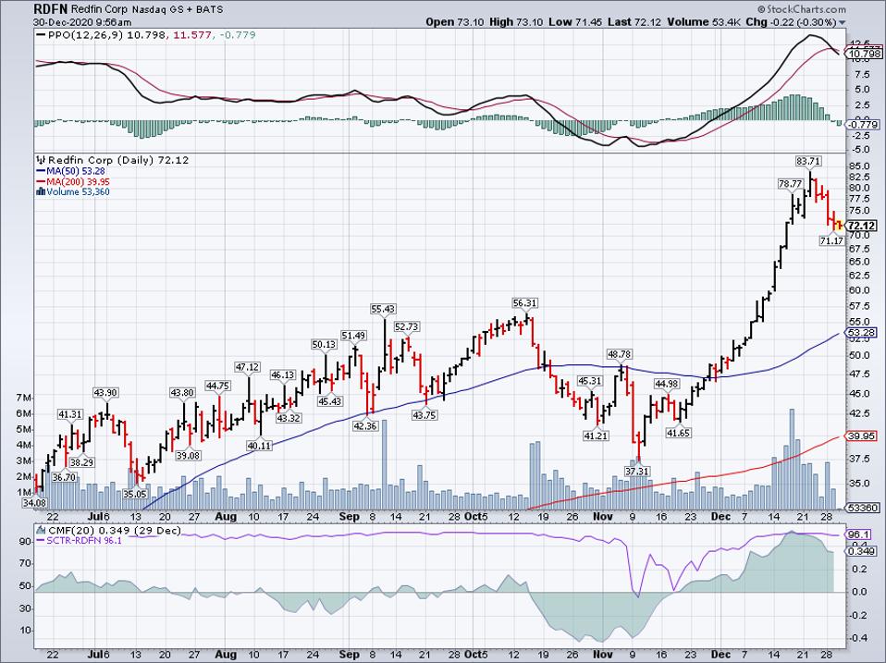This screenshot has height=663, width=886.
Task: Click the SCTR-RDFN 96.1 legend label
Action: click(85, 540)
